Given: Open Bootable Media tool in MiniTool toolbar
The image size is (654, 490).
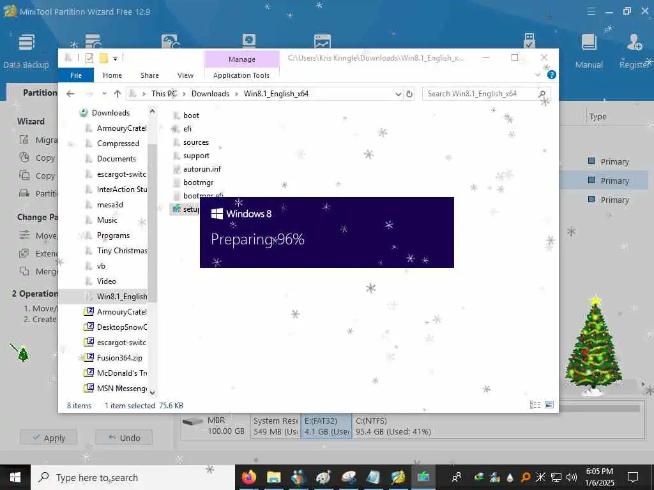Looking at the screenshot, I should pos(529,41).
